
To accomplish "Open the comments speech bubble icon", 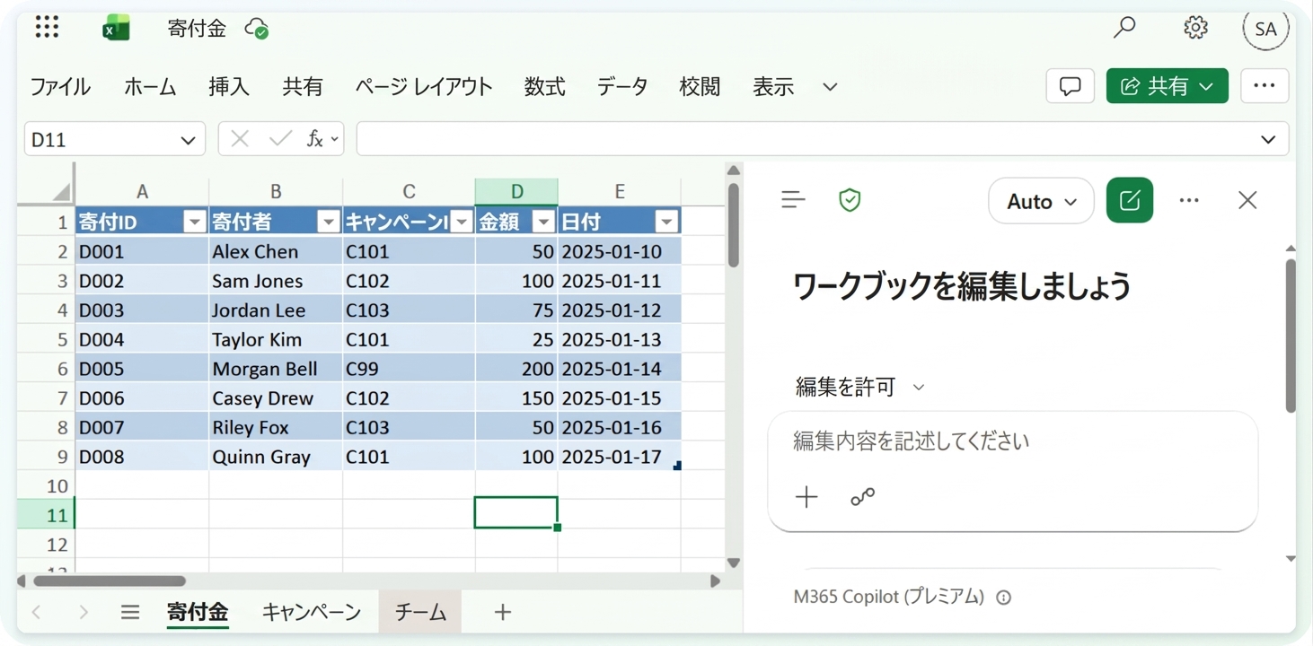I will (x=1070, y=86).
